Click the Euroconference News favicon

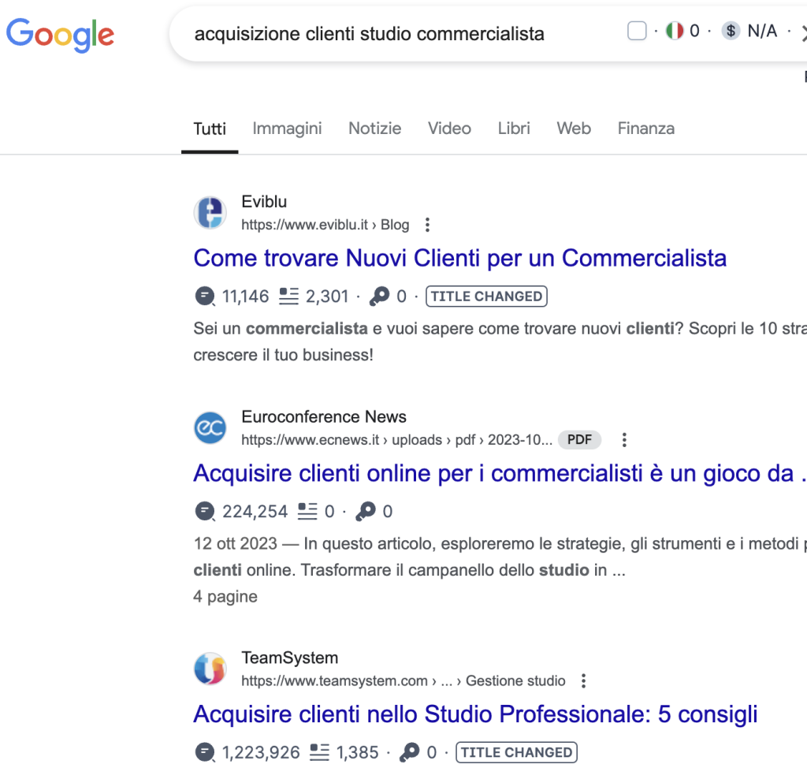click(210, 428)
